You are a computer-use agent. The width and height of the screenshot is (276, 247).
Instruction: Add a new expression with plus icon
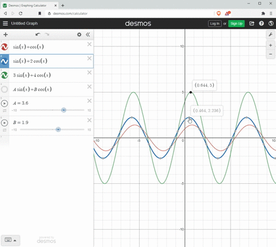(6, 34)
